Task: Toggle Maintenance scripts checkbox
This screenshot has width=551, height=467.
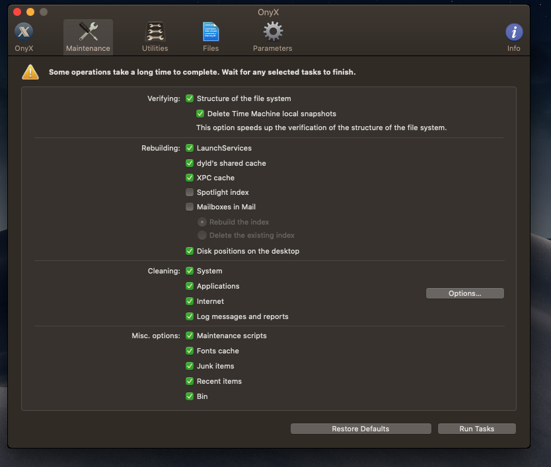Action: click(x=190, y=336)
